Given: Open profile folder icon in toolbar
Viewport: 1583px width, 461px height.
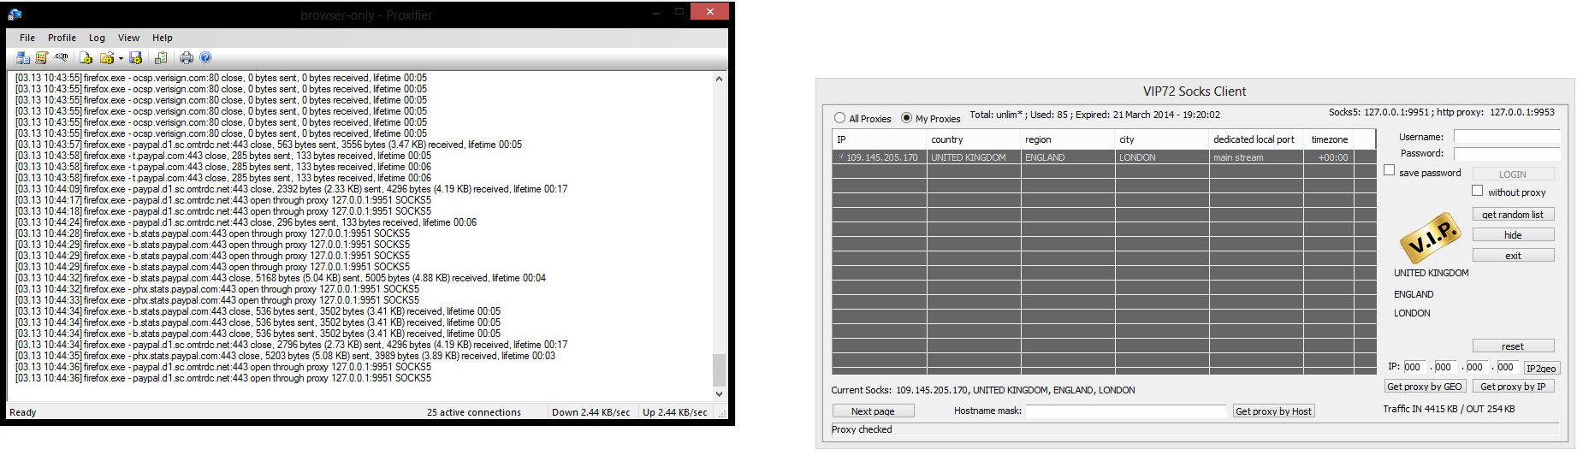Looking at the screenshot, I should coord(107,58).
